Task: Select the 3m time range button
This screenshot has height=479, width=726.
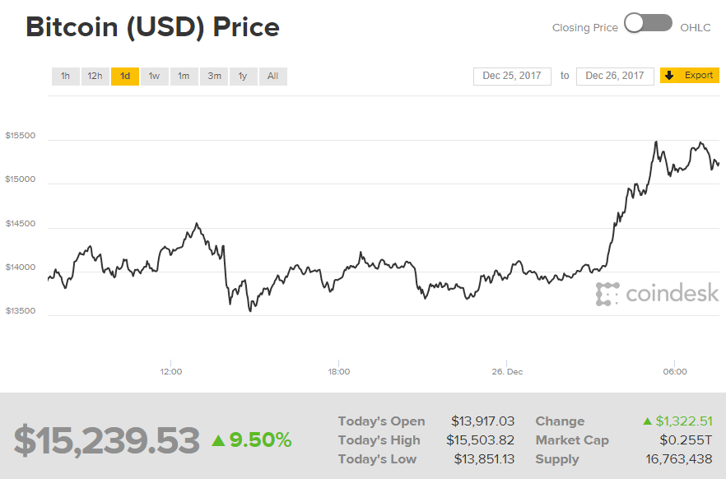Action: [x=213, y=76]
